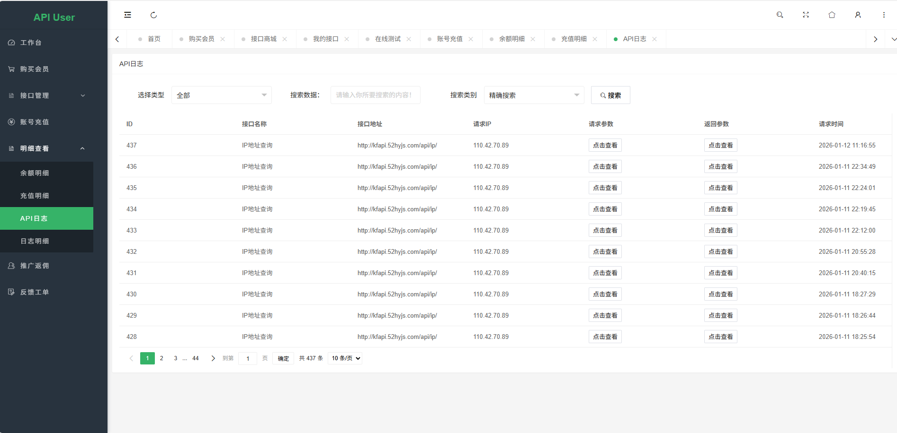Collapse the 明细查看 sidebar section
The height and width of the screenshot is (433, 897).
[46, 148]
